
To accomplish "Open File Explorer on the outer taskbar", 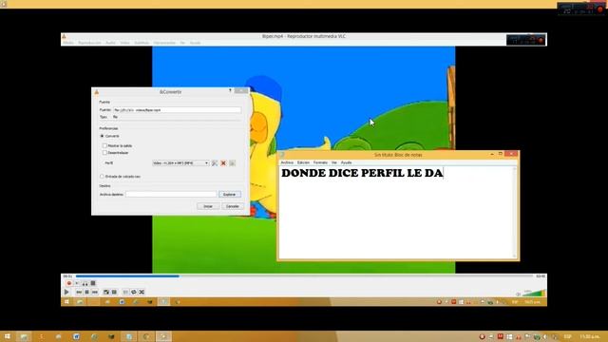I will [x=24, y=336].
